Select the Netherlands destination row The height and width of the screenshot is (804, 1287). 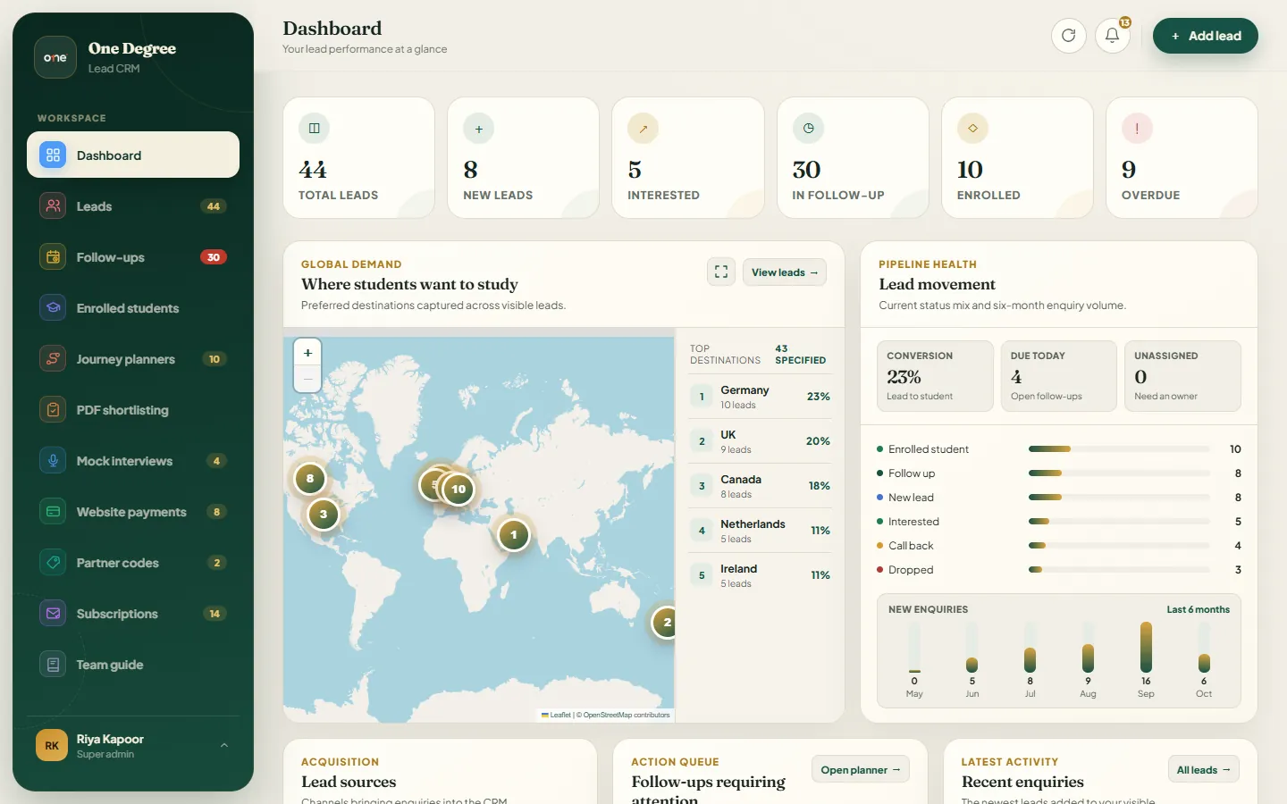click(760, 531)
